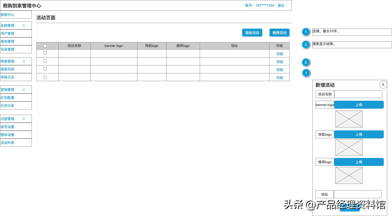Image resolution: width=392 pixels, height=216 pixels.
Task: Click the 地址 input in the dialog
Action: click(x=358, y=194)
